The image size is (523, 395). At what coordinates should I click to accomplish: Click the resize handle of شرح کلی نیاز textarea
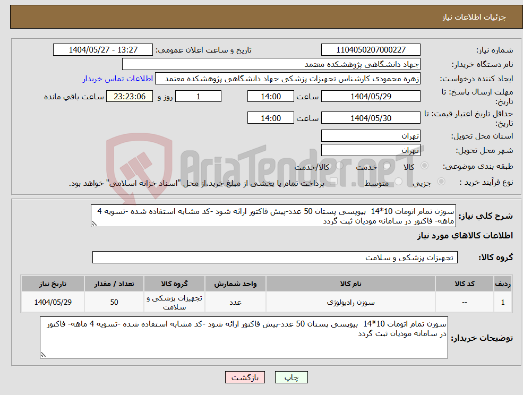(94, 224)
